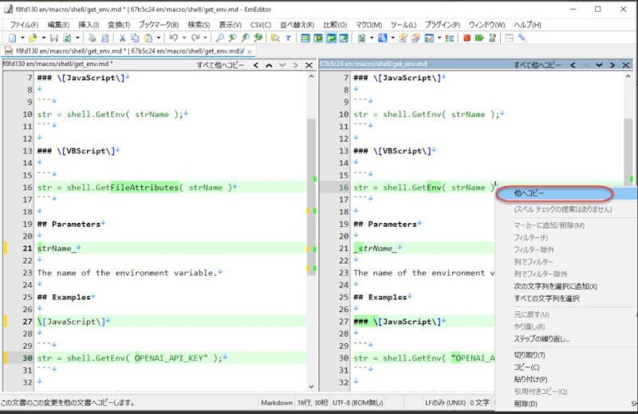
Task: Expand the Paste options dropdown arrow
Action: (159, 38)
